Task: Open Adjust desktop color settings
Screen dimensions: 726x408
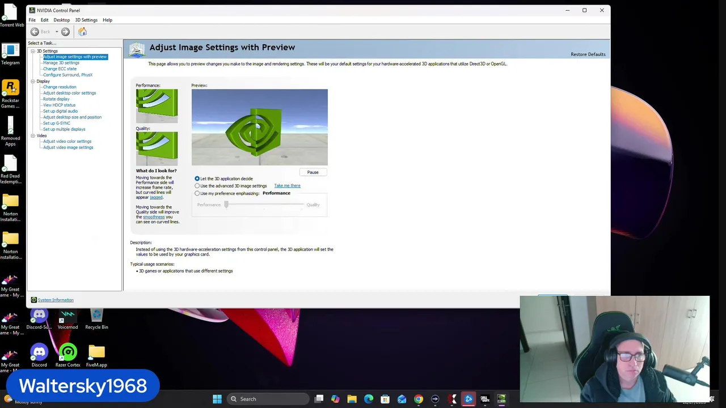Action: click(69, 93)
